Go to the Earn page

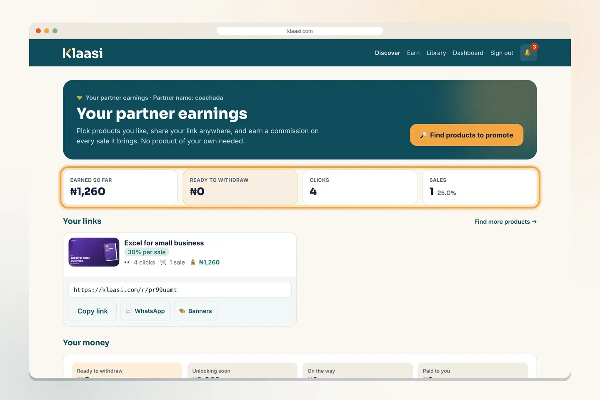pos(413,53)
